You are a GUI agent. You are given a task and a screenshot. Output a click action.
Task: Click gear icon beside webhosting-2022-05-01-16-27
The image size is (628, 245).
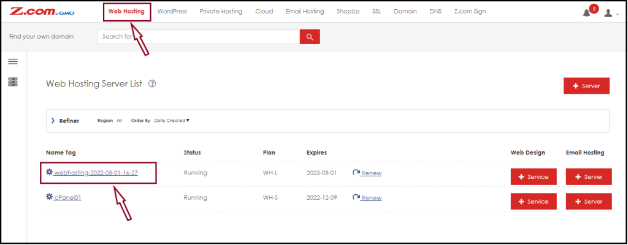[x=50, y=173]
